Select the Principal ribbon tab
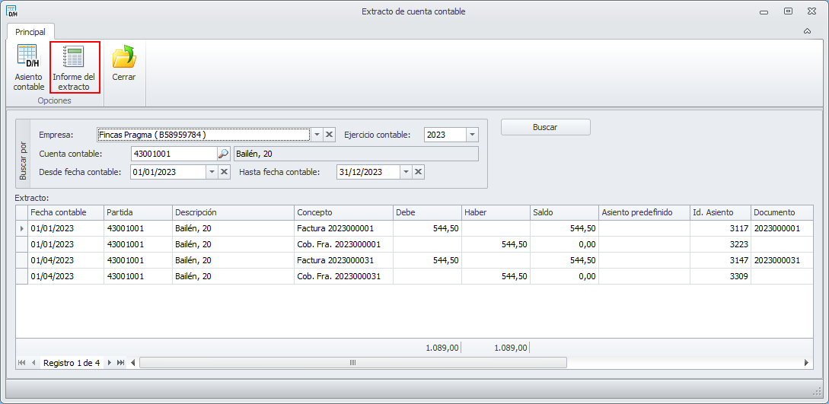829x404 pixels. click(x=30, y=32)
